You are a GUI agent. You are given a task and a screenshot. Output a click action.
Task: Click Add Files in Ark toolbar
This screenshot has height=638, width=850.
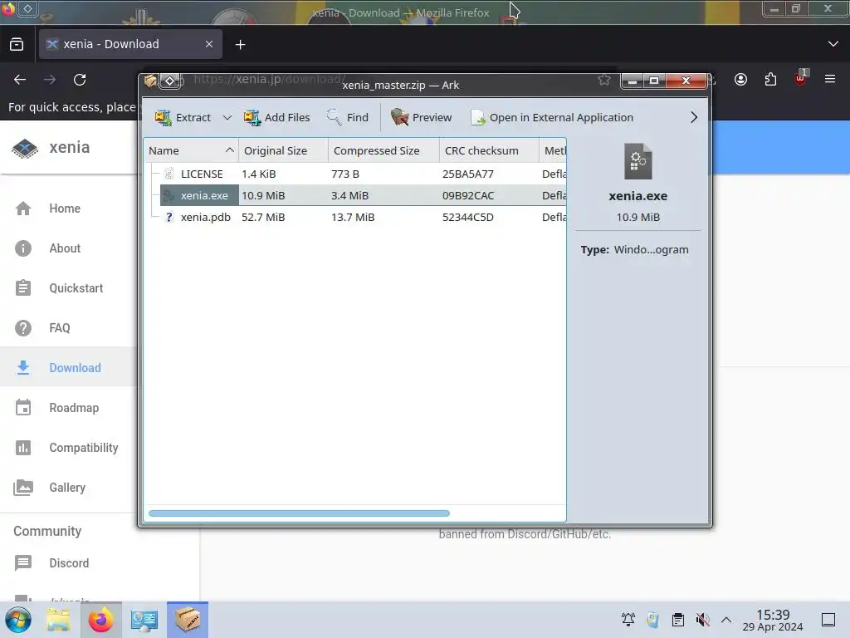pos(276,117)
